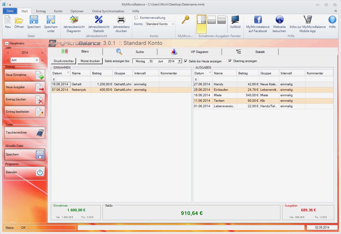Print the Jahresbilanz via printer icon

pyautogui.click(x=121, y=24)
